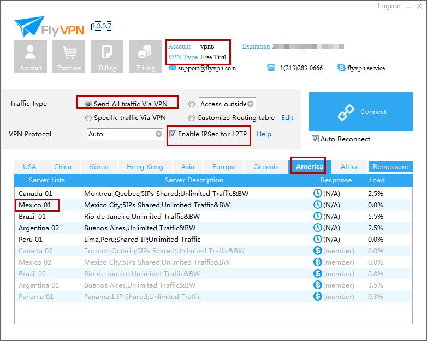The image size is (427, 341).
Task: Open the VPN Protocol Auto dropdown
Action: pyautogui.click(x=125, y=134)
